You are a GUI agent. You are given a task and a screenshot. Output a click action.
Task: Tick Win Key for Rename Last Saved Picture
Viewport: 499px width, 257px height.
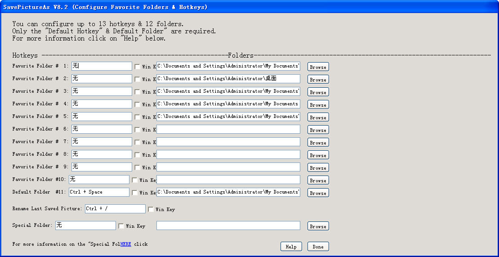[x=151, y=209]
